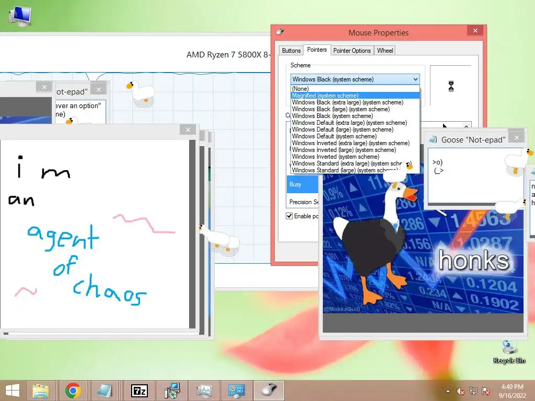The image size is (535, 401).
Task: Click the white goose above the drawing window
Action: (x=141, y=93)
